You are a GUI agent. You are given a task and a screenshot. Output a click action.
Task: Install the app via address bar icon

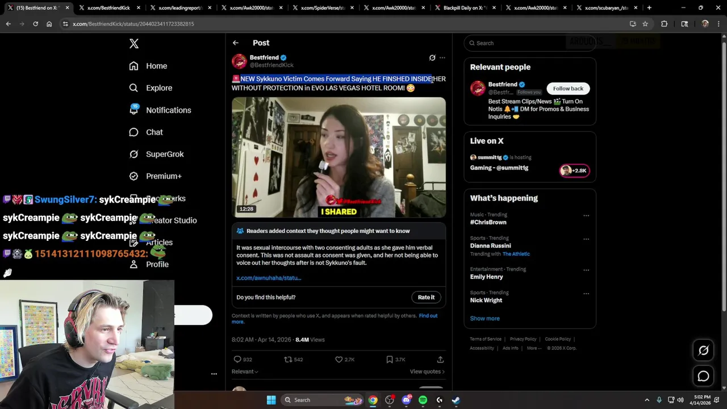tap(633, 24)
